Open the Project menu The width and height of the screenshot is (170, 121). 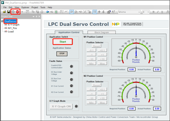point(35,7)
